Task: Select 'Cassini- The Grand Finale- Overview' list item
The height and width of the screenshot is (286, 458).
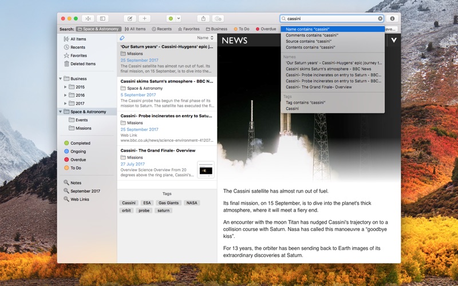Action: pyautogui.click(x=167, y=163)
